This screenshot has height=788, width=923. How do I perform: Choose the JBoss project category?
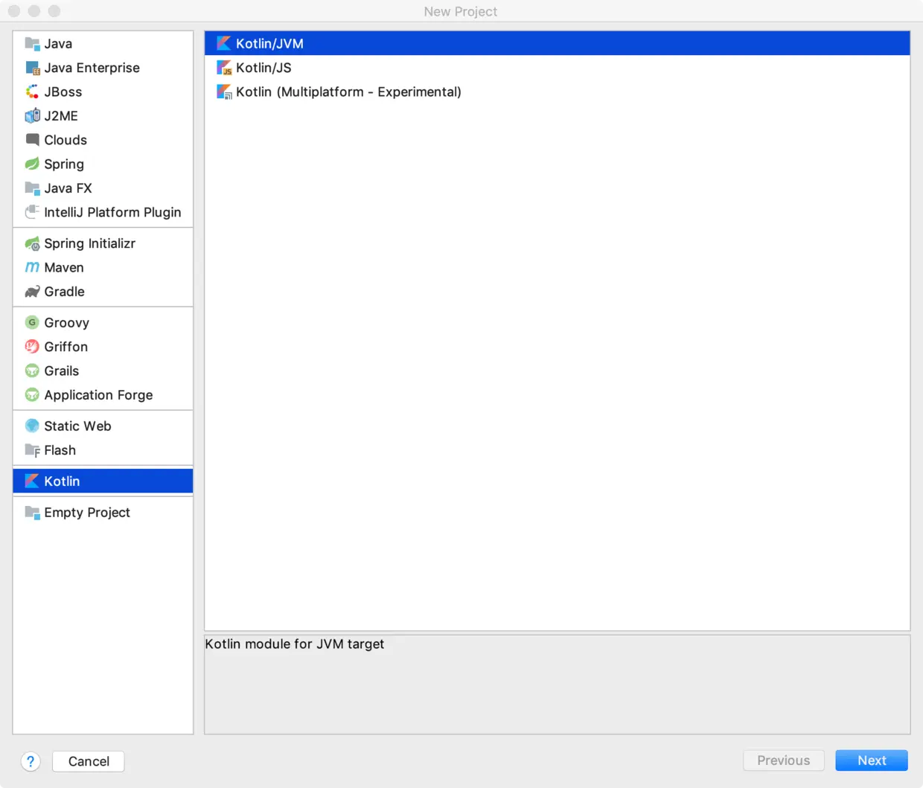point(103,92)
